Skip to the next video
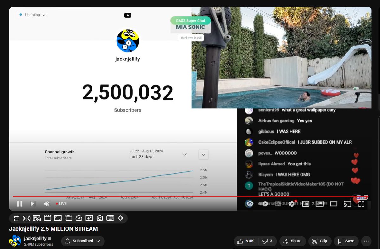Viewport: 380px width, 249px height. 33,204
